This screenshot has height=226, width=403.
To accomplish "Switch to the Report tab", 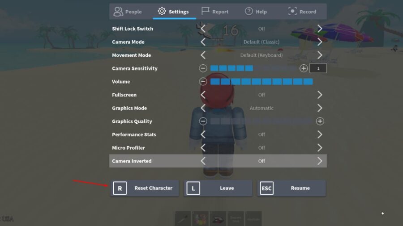I will [218, 12].
